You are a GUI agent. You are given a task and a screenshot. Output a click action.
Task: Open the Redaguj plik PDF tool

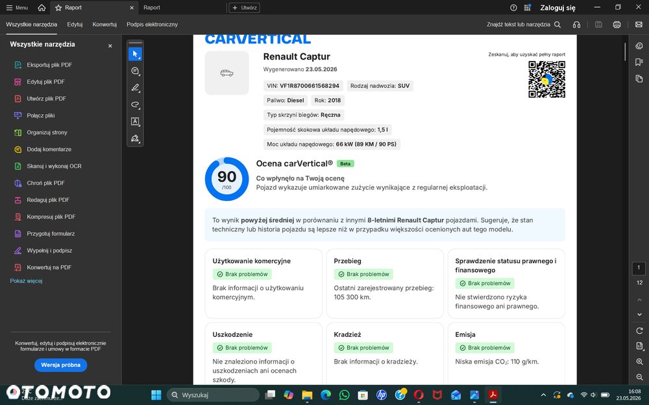[42, 200]
